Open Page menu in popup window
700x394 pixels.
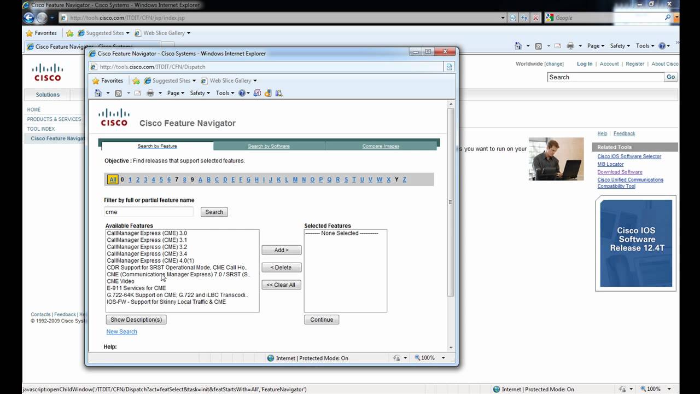pyautogui.click(x=176, y=93)
